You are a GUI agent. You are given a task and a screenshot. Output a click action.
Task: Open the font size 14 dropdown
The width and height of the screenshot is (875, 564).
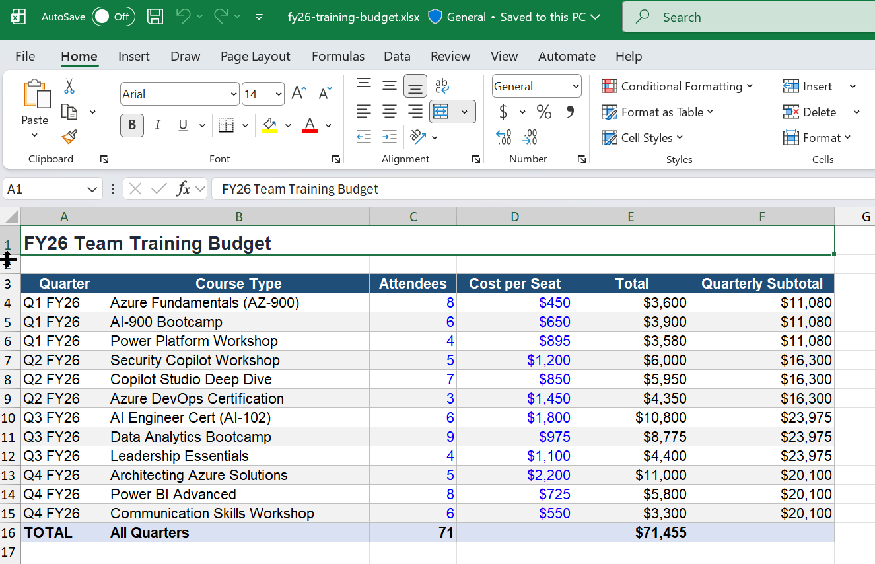(278, 94)
